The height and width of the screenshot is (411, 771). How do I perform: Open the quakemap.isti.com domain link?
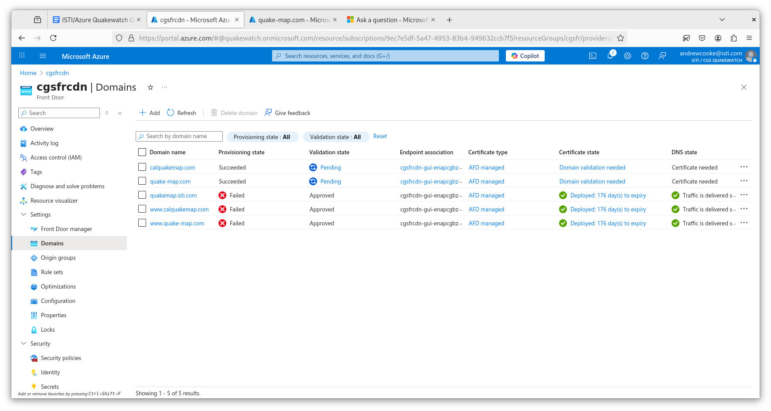[173, 195]
